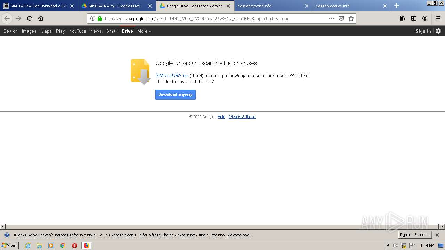This screenshot has height=250, width=445.
Task: Select Google Drive - Virus scan warning tab
Action: click(195, 6)
